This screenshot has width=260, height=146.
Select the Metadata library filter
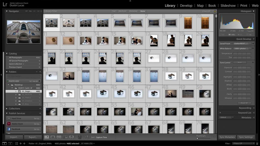point(133,11)
